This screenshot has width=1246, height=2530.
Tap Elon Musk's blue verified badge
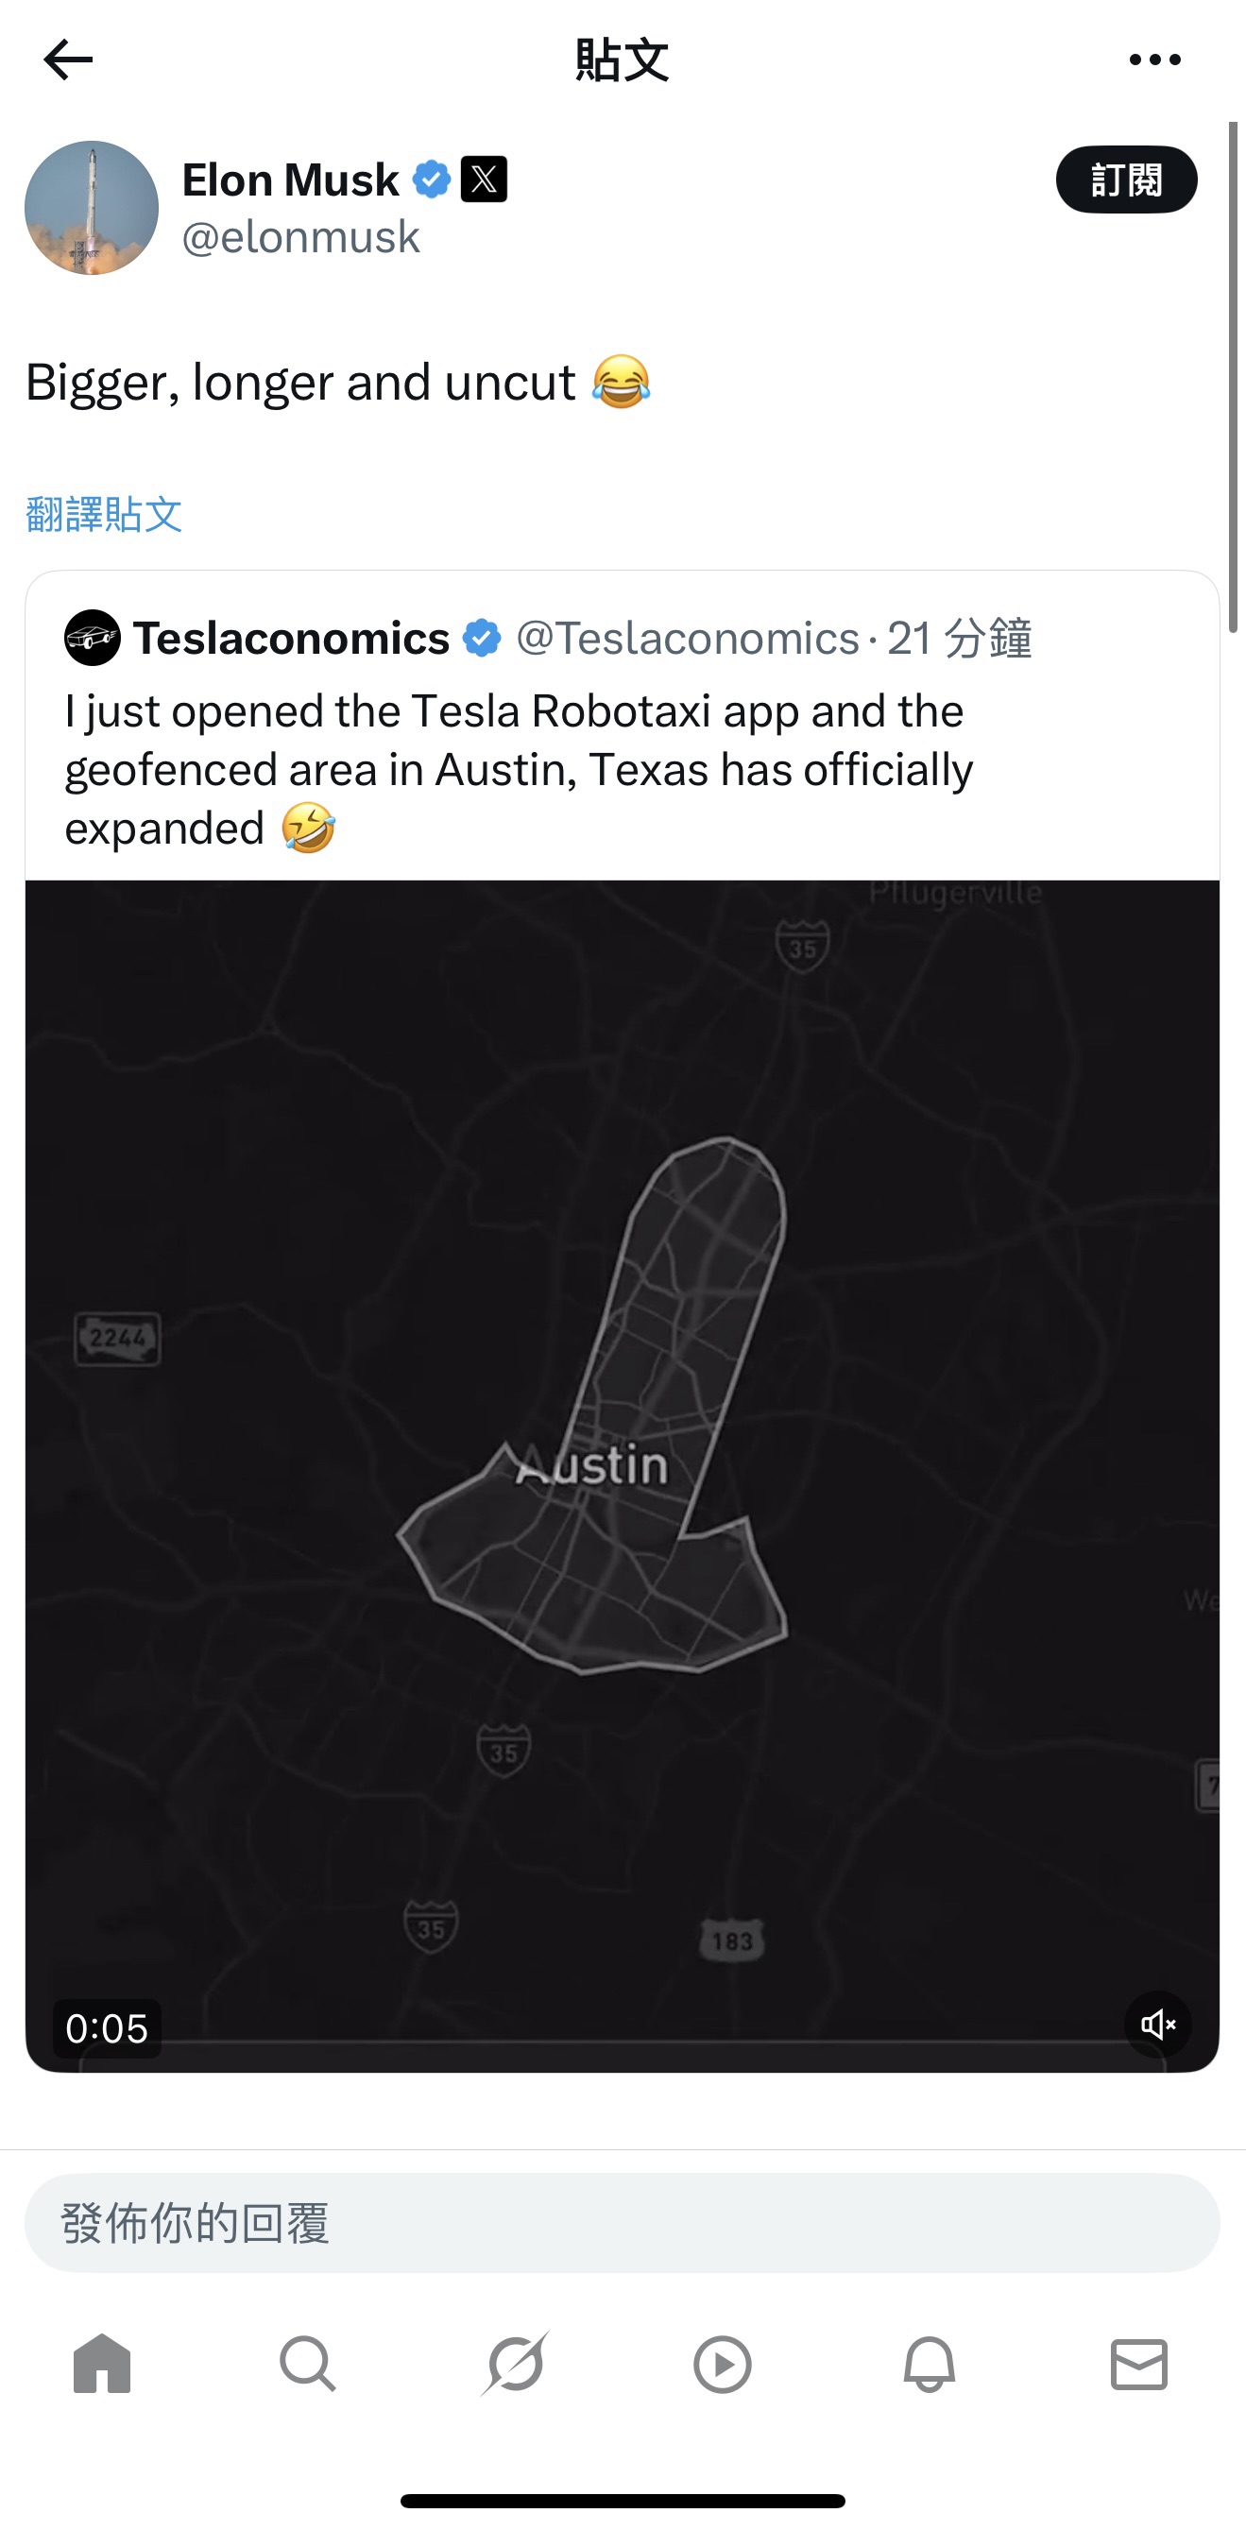click(431, 179)
